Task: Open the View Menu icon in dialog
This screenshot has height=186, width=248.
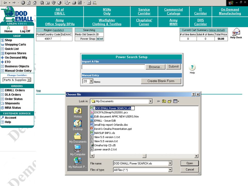Action: (176, 101)
